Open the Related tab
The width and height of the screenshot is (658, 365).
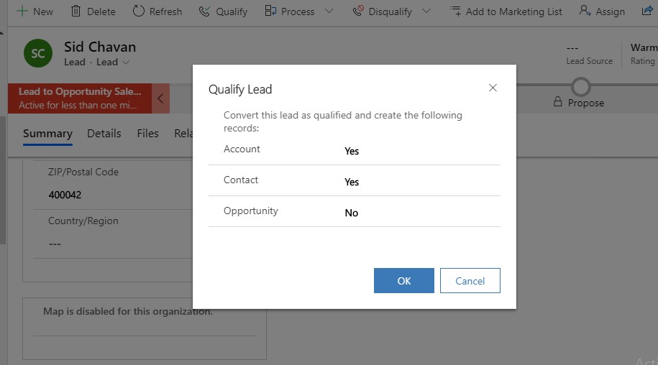(x=183, y=134)
